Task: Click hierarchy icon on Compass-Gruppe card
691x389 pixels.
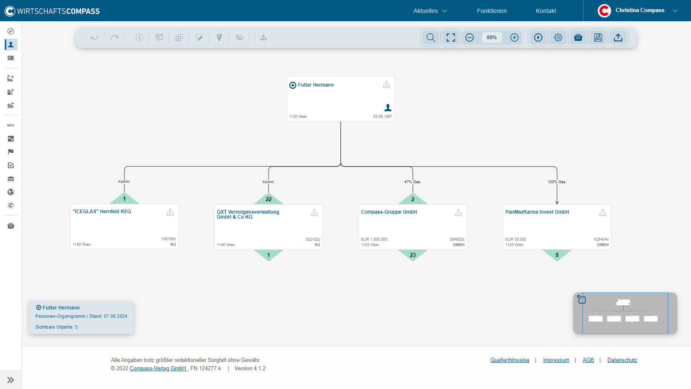Action: (x=458, y=213)
